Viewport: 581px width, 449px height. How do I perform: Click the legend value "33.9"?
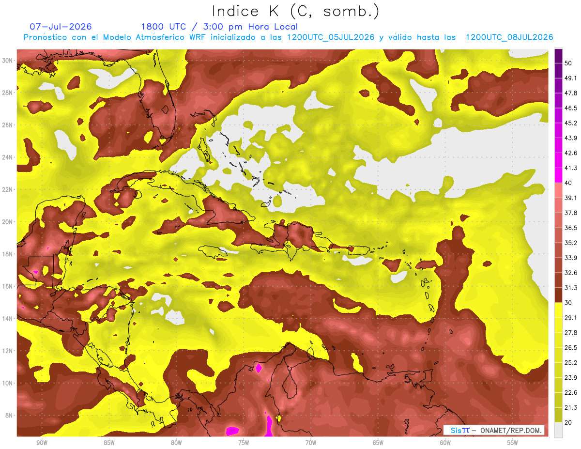pos(571,258)
